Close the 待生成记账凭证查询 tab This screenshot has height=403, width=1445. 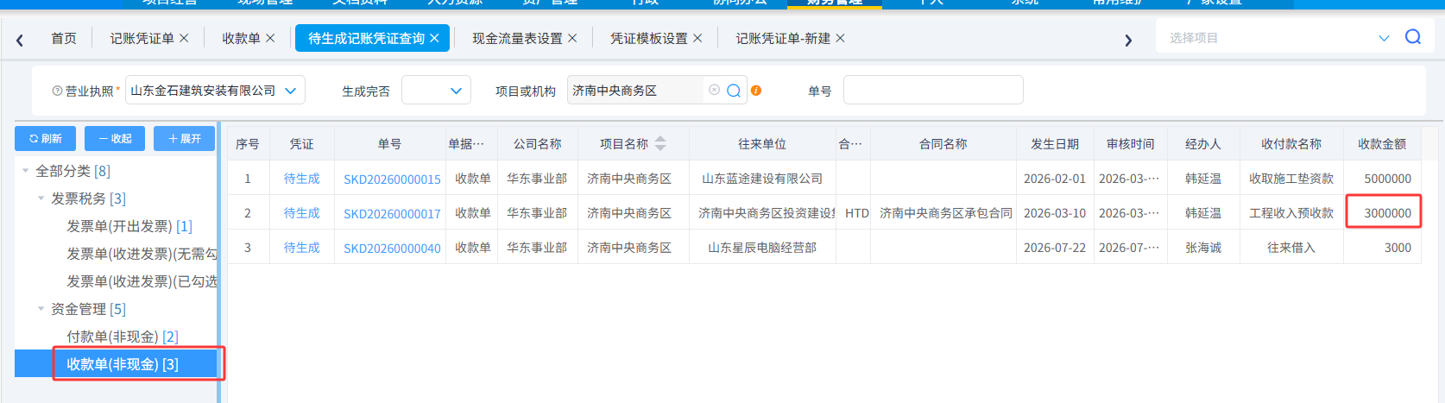pos(434,38)
